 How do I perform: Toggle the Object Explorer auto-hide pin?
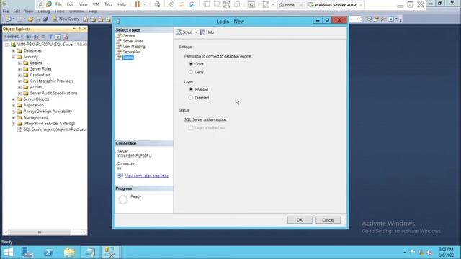coord(79,29)
